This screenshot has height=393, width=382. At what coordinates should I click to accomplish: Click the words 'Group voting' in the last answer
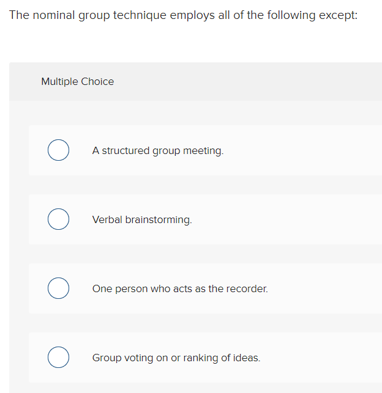[122, 358]
